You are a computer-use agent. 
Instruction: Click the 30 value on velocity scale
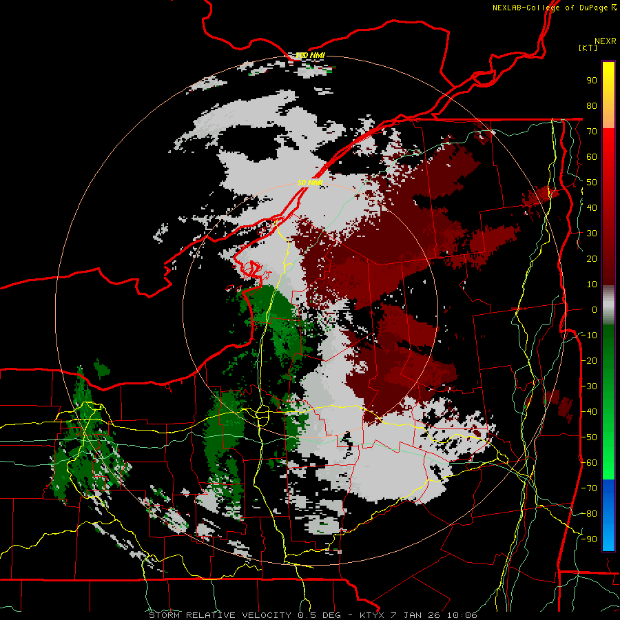point(592,234)
